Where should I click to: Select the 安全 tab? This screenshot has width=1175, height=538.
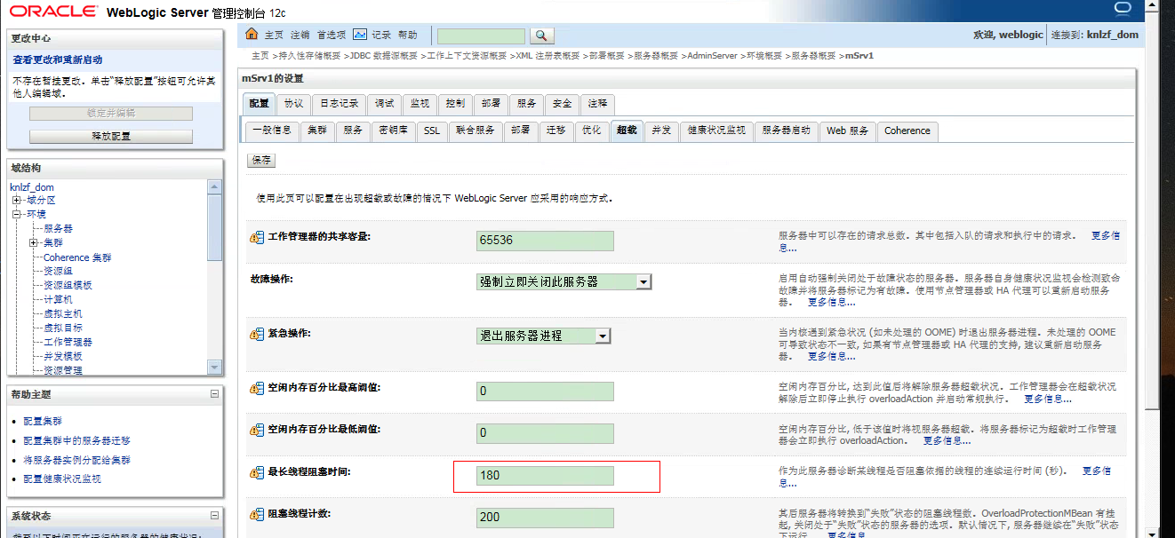562,103
